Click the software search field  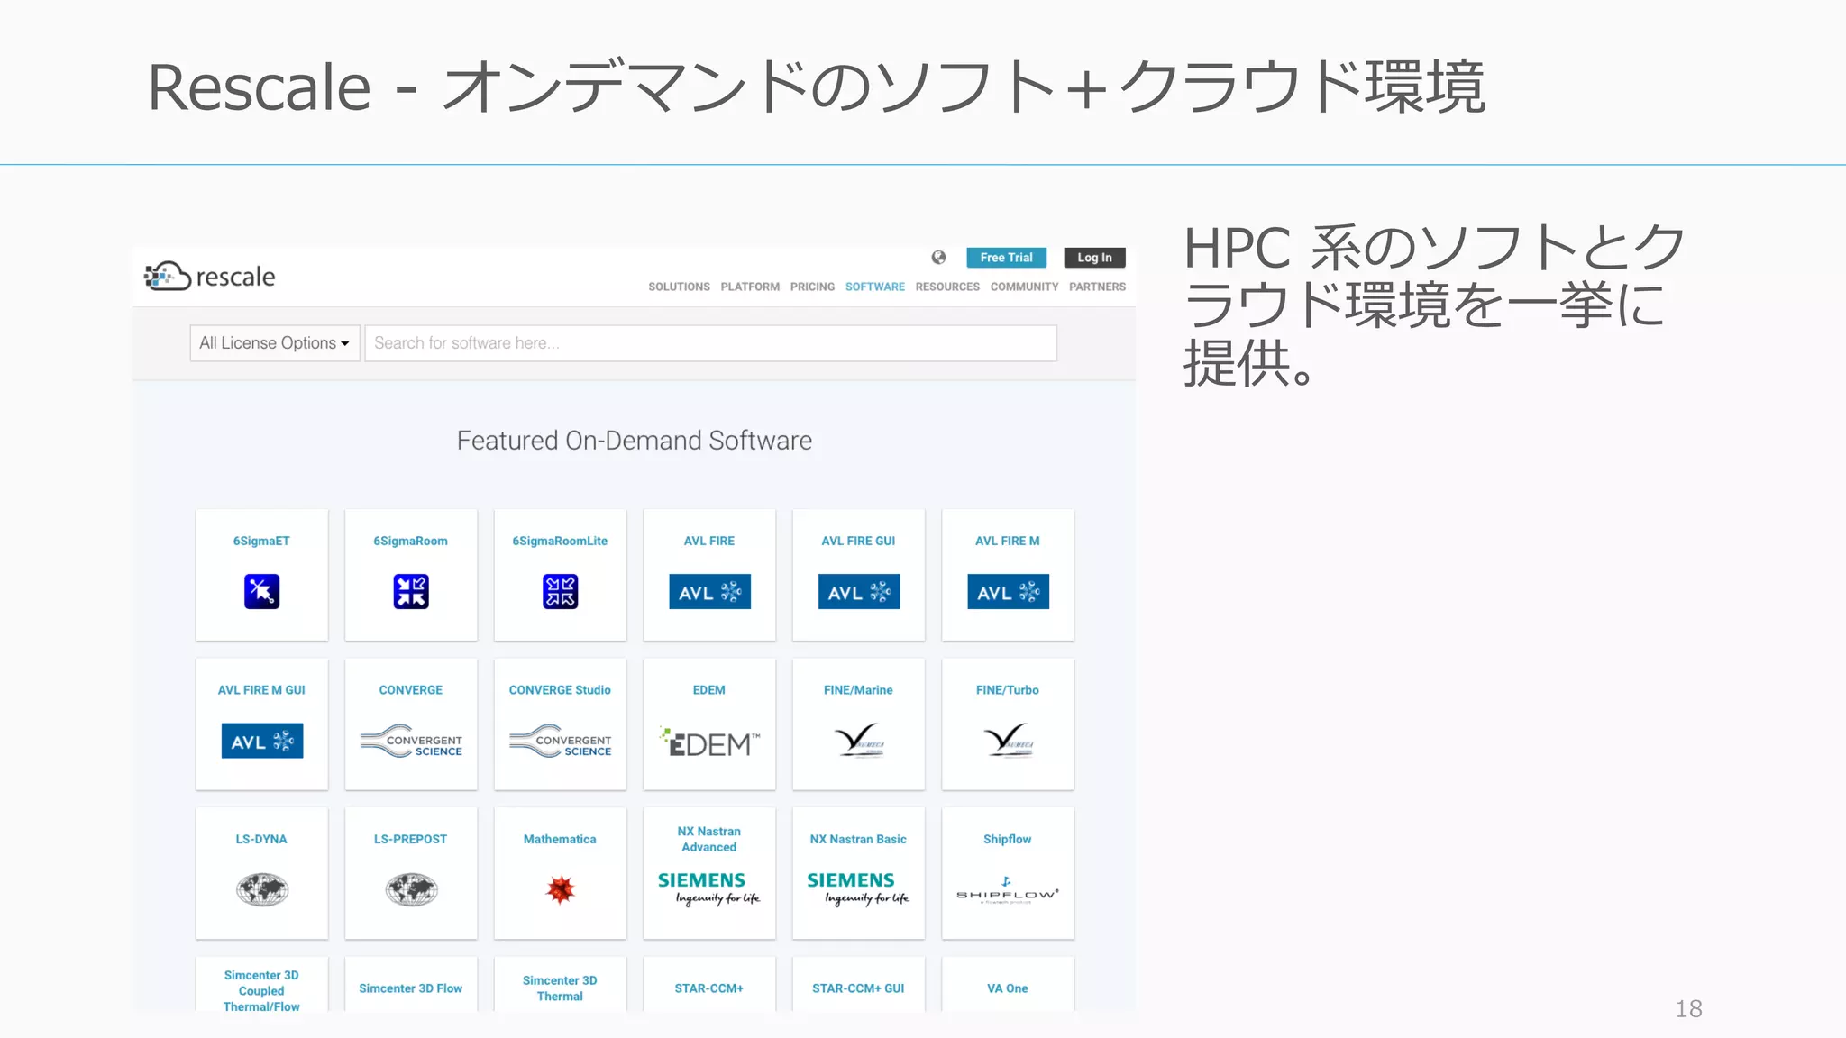(x=710, y=343)
